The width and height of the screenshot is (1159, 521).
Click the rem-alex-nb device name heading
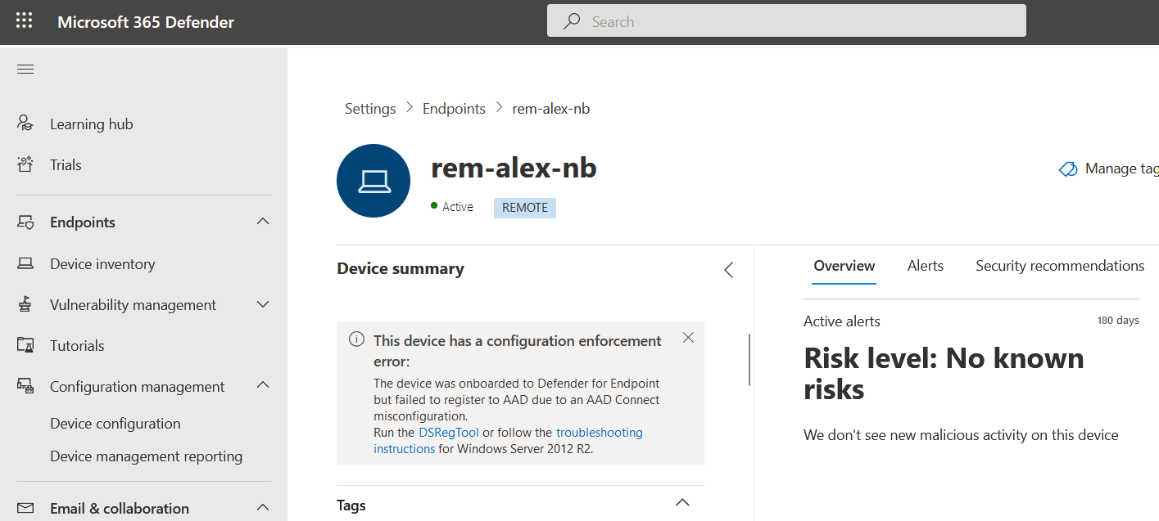coord(514,168)
